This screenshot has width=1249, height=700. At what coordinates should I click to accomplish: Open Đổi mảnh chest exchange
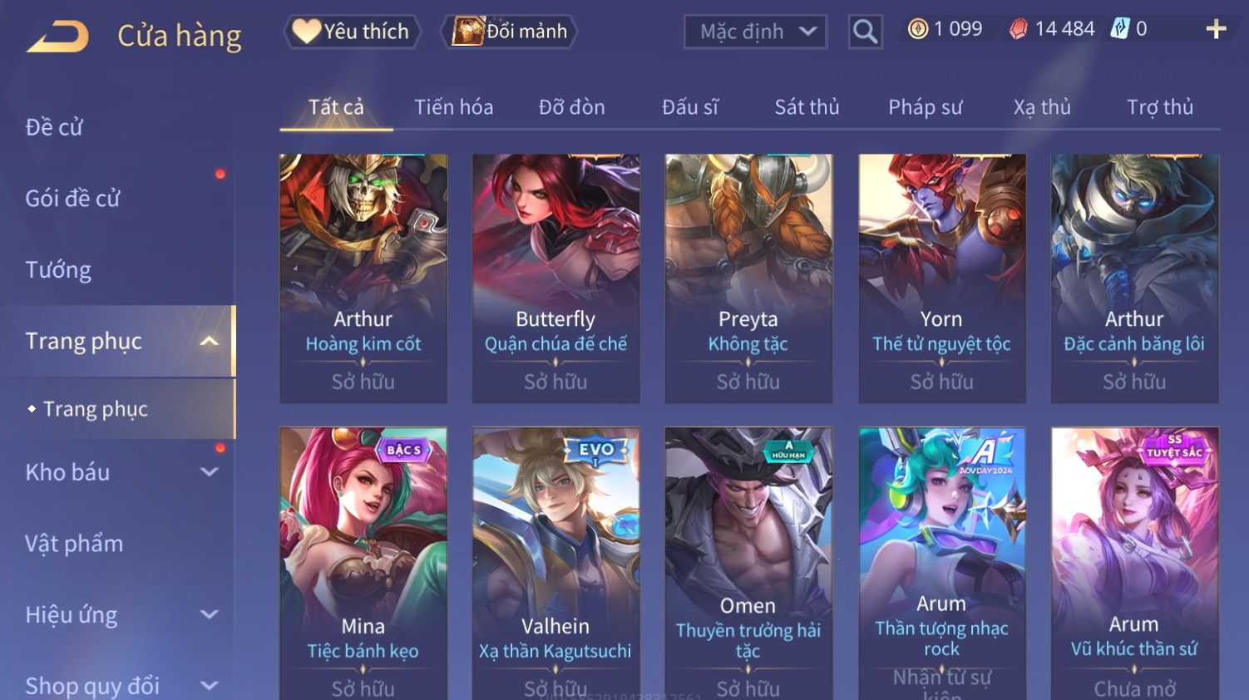point(509,32)
